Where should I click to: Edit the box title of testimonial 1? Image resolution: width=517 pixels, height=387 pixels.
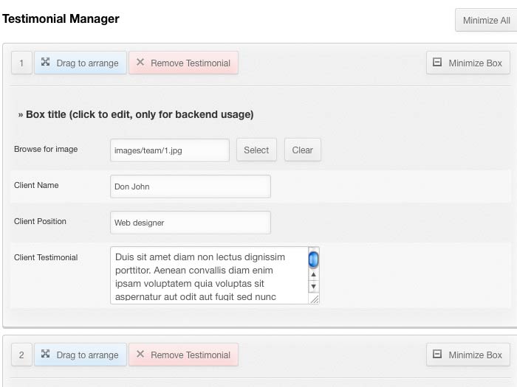[x=140, y=114]
